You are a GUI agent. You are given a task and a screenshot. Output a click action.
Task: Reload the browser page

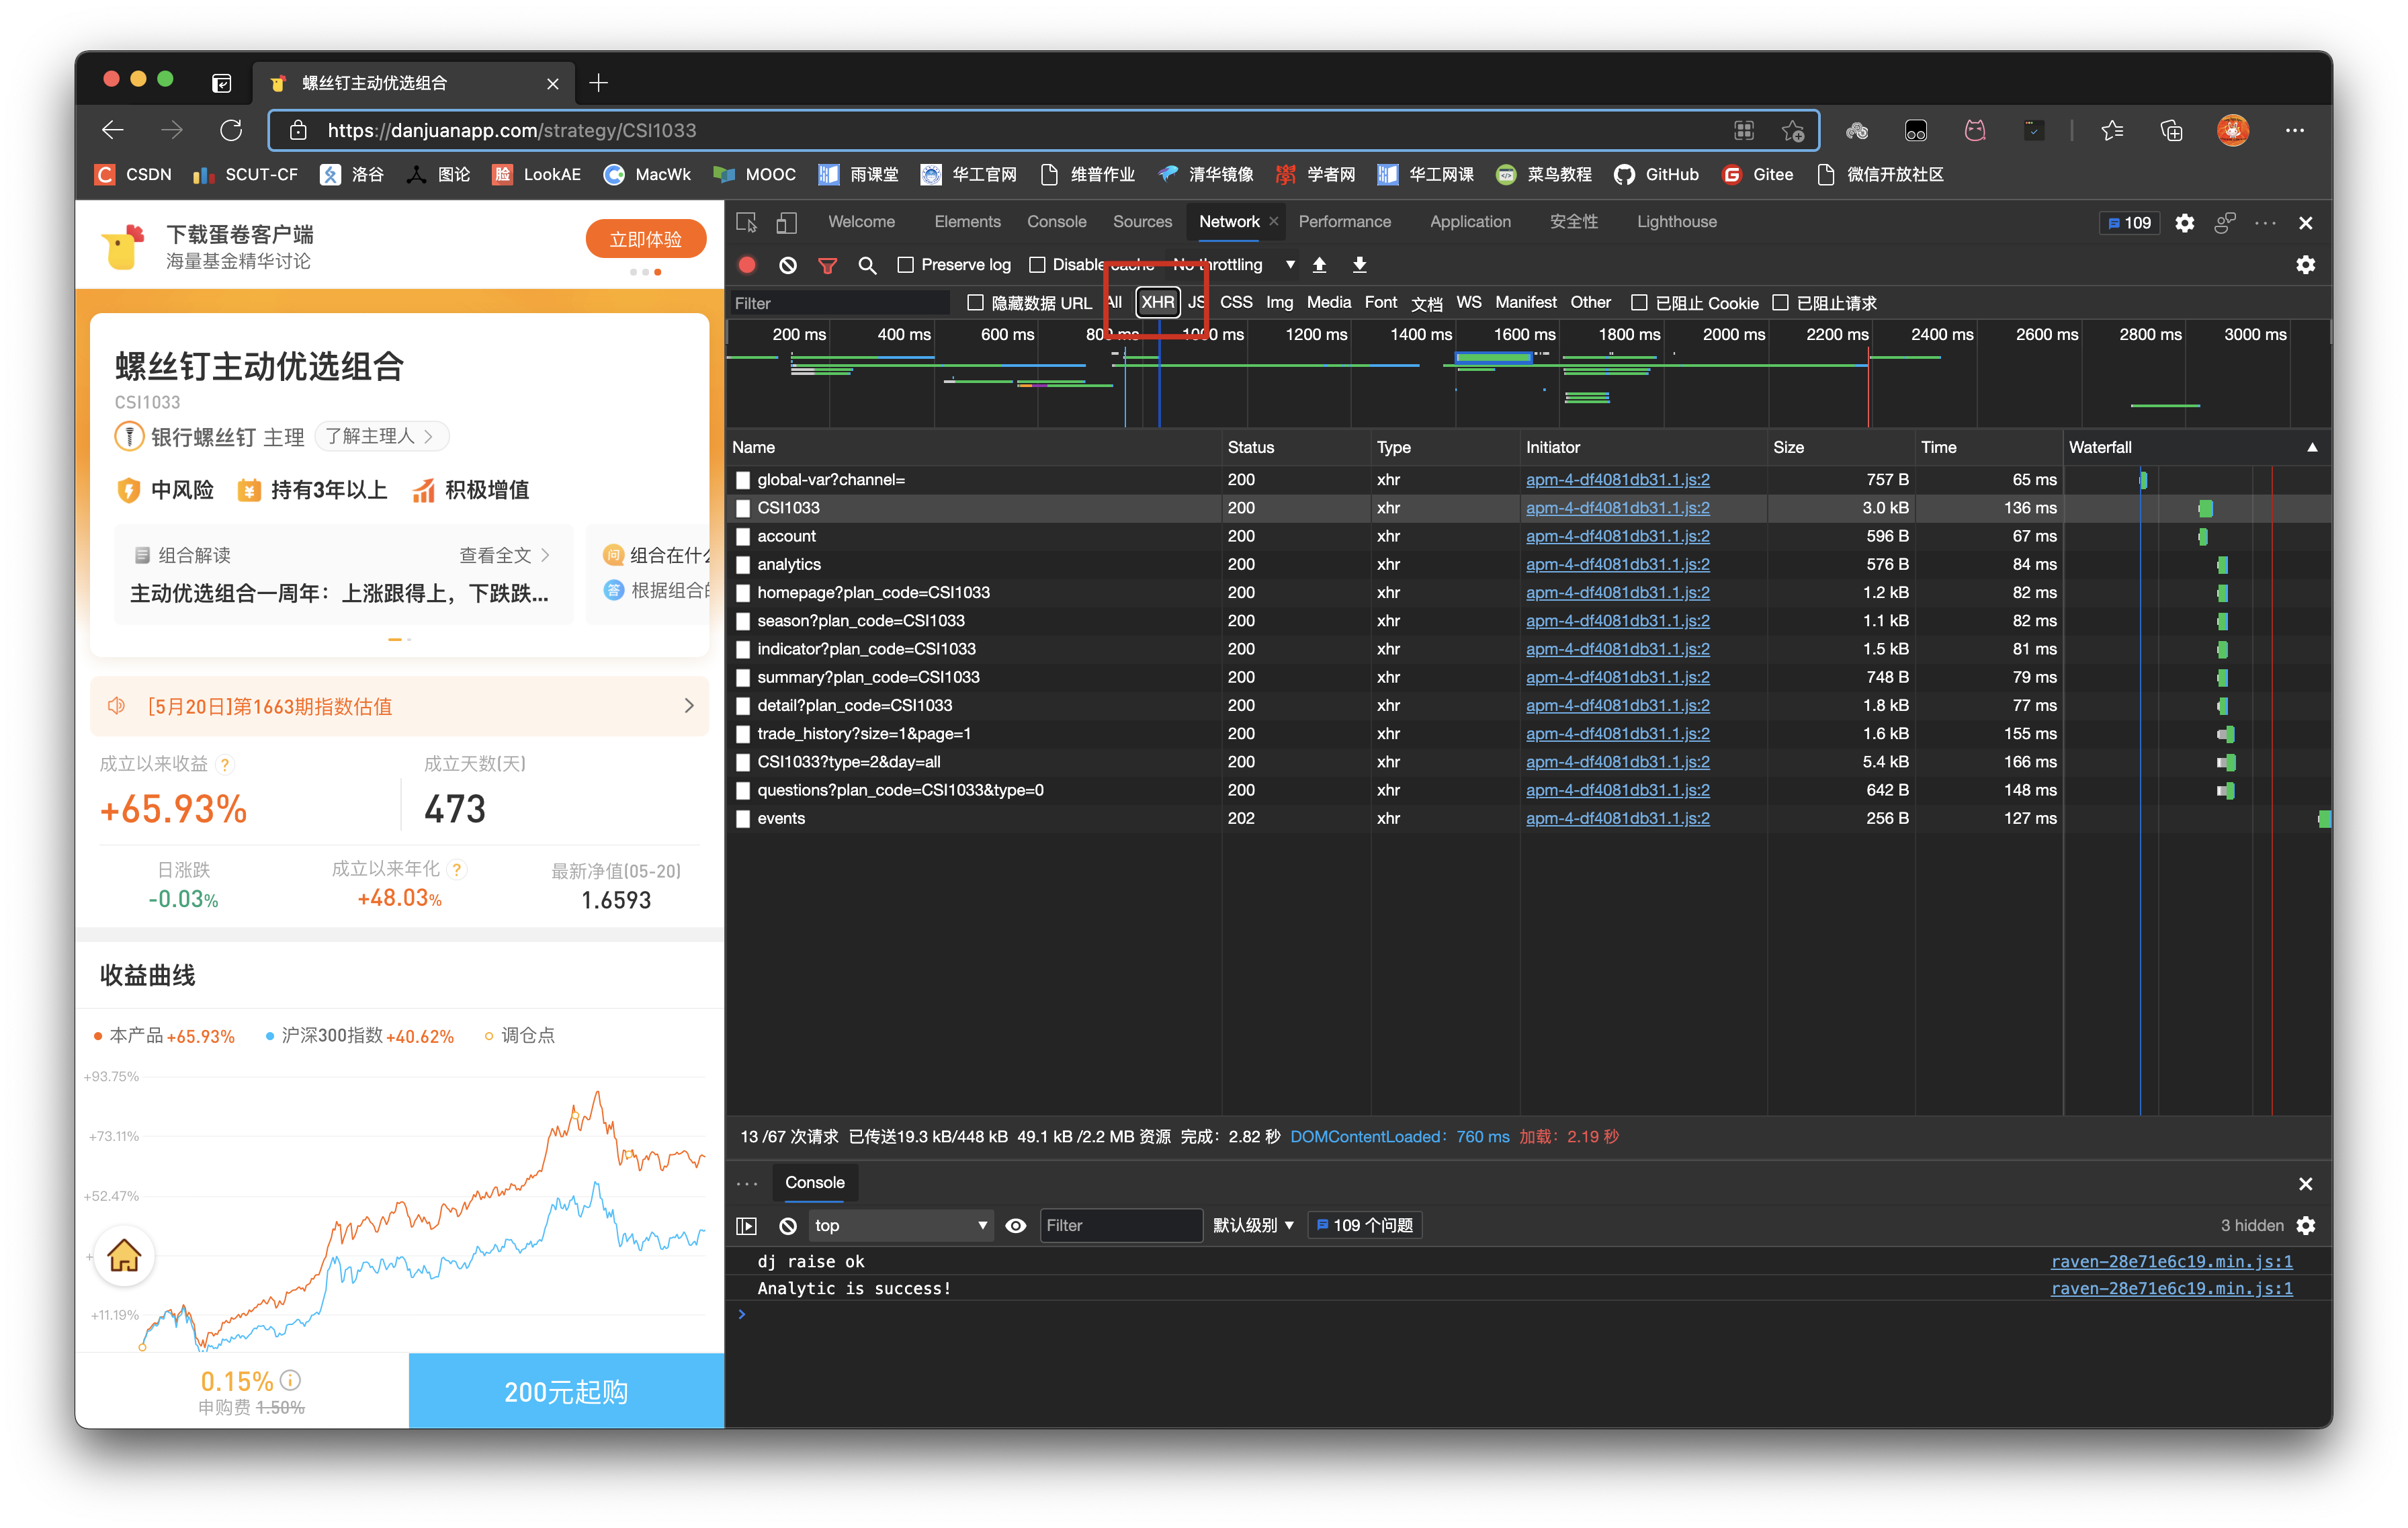tap(231, 130)
